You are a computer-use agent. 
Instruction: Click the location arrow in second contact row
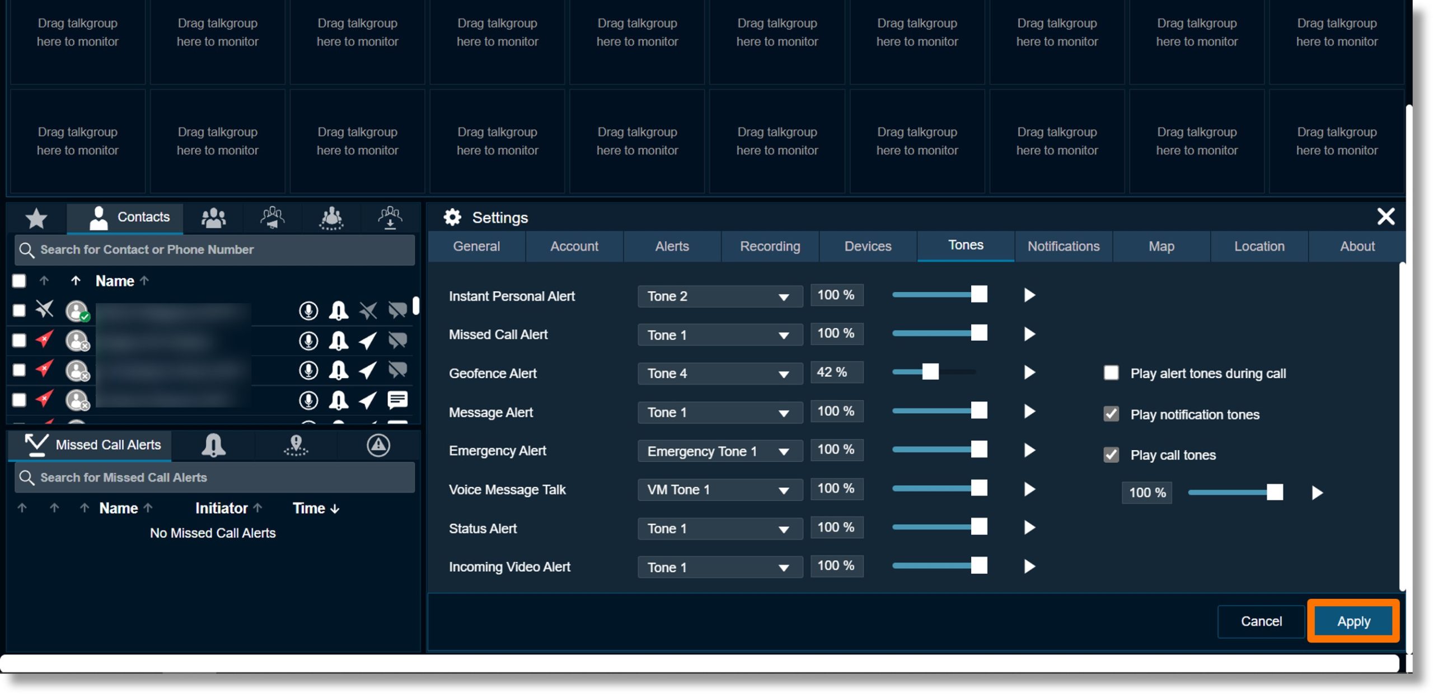[x=368, y=340]
